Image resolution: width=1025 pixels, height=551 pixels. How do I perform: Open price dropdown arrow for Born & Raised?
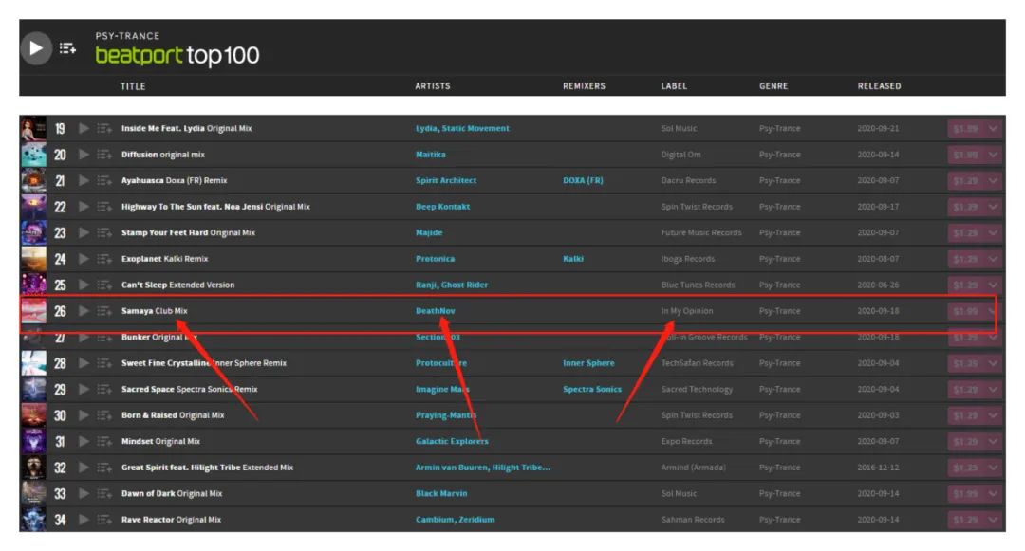pyautogui.click(x=993, y=416)
